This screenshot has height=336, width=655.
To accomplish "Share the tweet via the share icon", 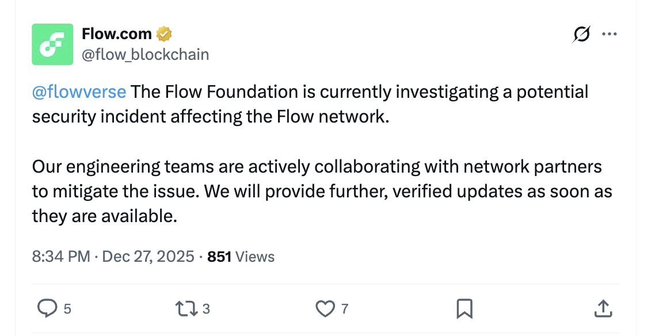I will coord(603,308).
